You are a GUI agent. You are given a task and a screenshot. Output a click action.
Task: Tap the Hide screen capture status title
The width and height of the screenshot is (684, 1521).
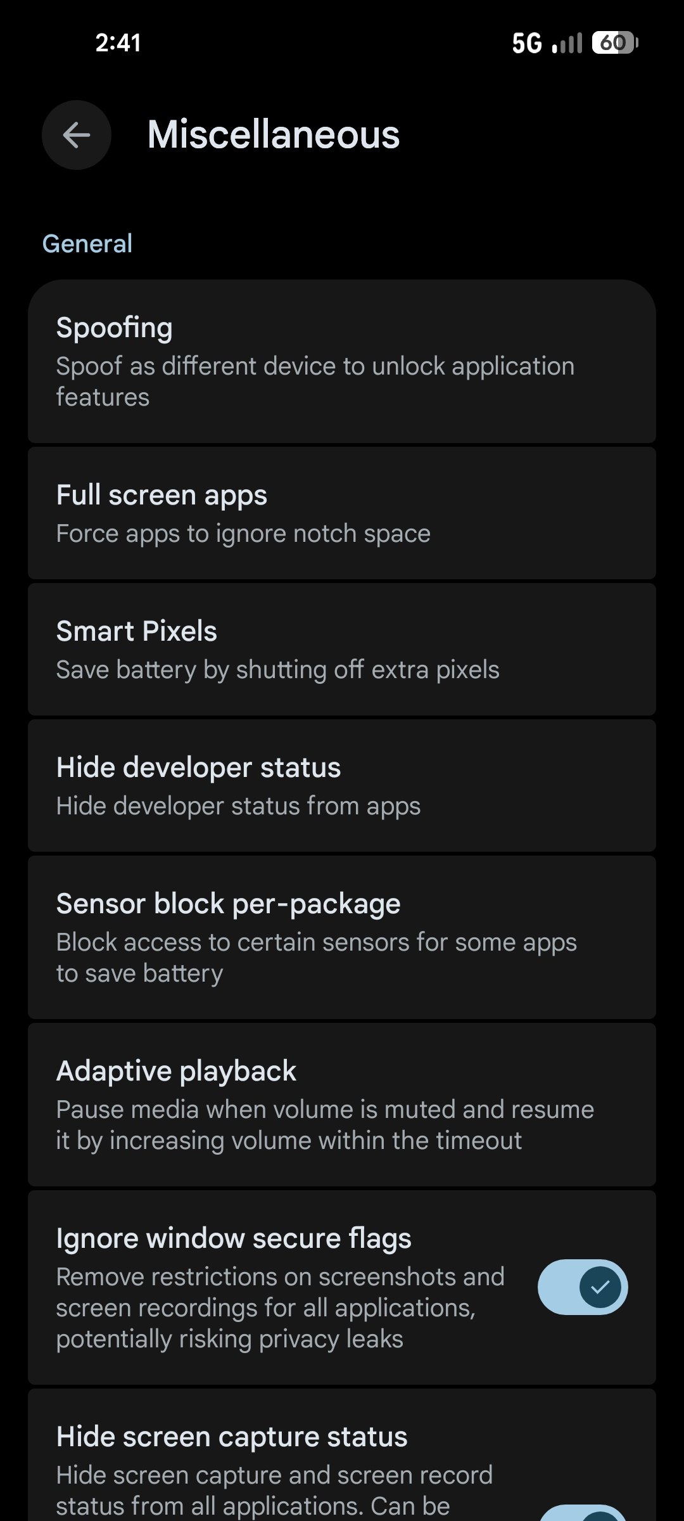pyautogui.click(x=232, y=1437)
